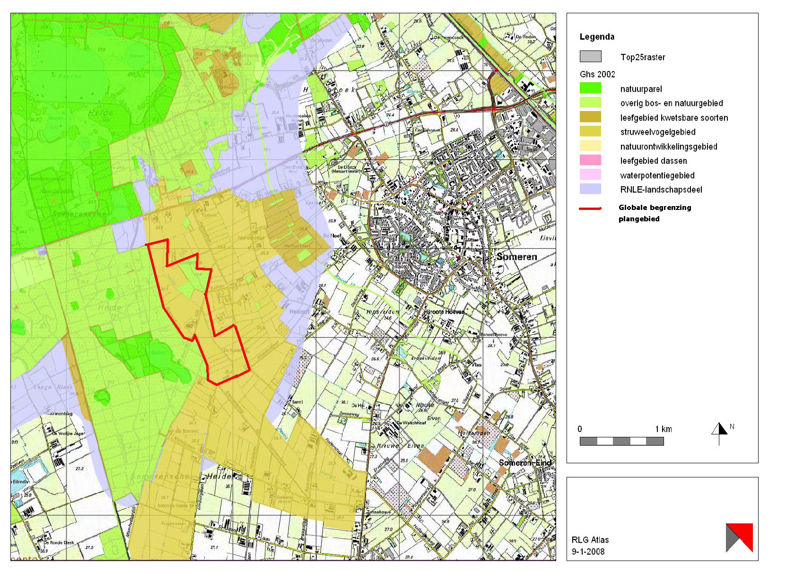Click the waterpotentiegebied light pink swatch
Screen dimensions: 786x574
[591, 175]
